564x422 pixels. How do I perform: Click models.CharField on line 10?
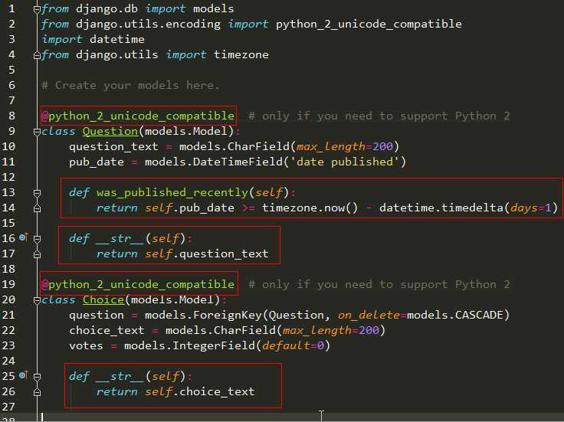234,146
